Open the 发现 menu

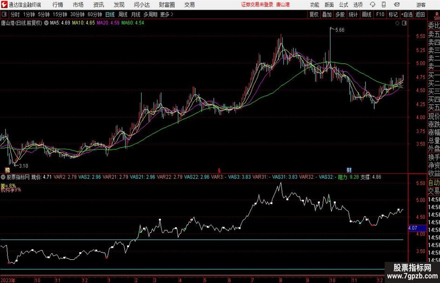click(x=119, y=5)
